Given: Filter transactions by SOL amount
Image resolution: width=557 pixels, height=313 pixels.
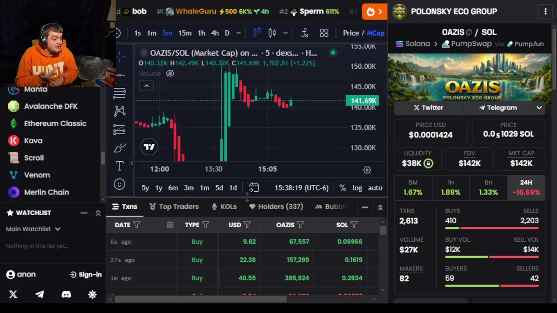Looking at the screenshot, I should [354, 225].
